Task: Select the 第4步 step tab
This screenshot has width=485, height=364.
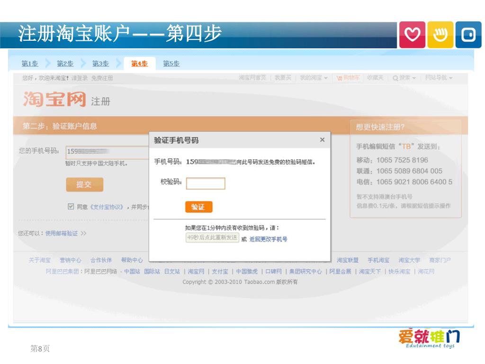Action: pyautogui.click(x=139, y=64)
